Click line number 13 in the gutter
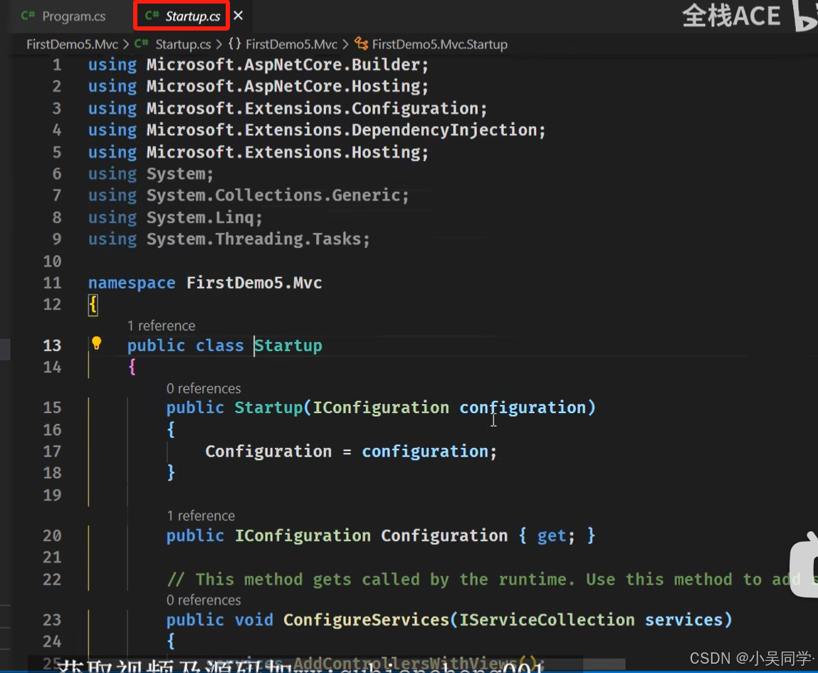The height and width of the screenshot is (673, 818). pos(52,345)
